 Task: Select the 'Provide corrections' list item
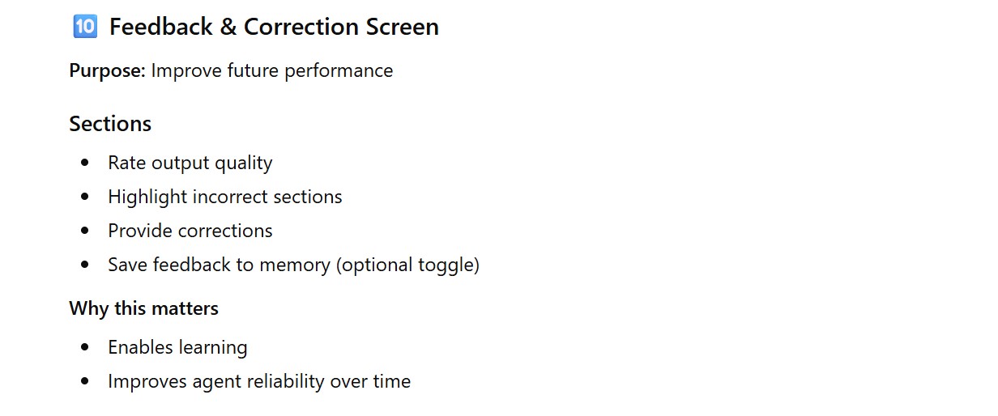pos(190,231)
